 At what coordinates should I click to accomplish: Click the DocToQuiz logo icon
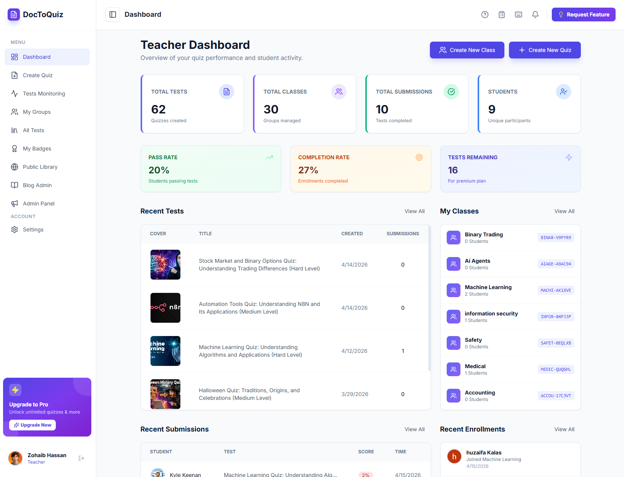(14, 15)
